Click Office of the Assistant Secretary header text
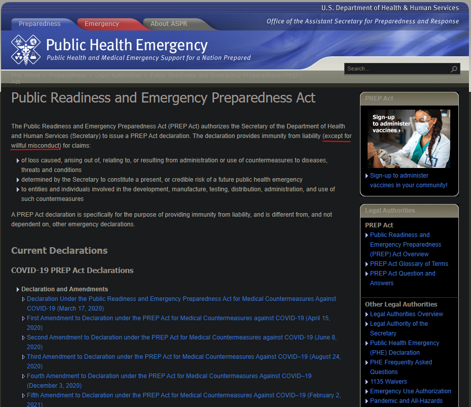This screenshot has width=471, height=407. pos(363,21)
